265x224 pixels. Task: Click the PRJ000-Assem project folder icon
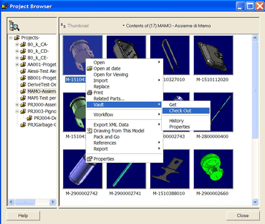point(23,105)
